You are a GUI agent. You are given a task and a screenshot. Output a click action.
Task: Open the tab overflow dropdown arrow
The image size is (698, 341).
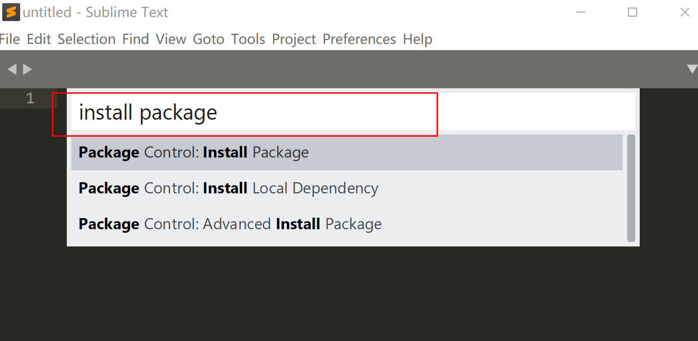tap(692, 69)
